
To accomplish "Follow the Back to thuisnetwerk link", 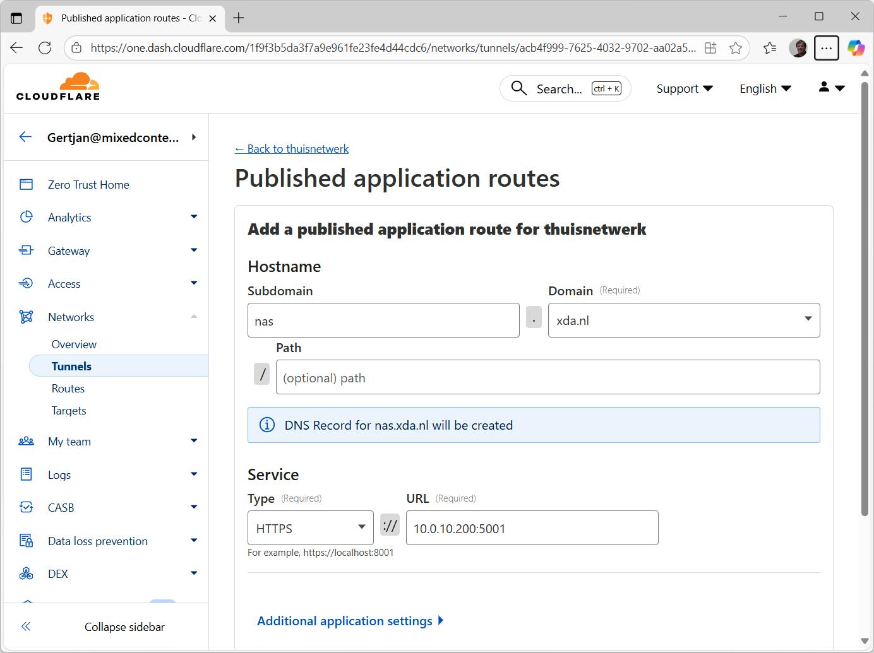I will (x=292, y=149).
